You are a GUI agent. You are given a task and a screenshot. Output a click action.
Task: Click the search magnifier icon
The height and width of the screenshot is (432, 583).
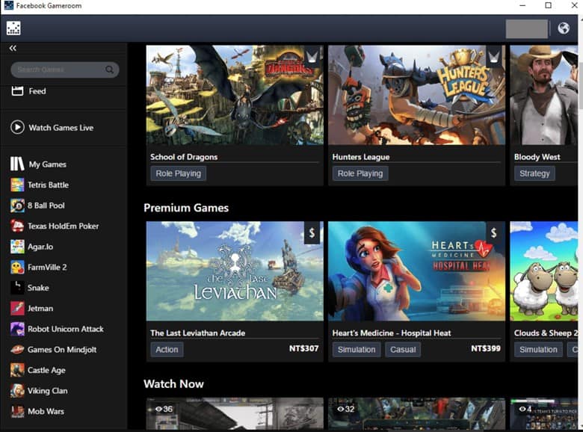click(x=109, y=70)
